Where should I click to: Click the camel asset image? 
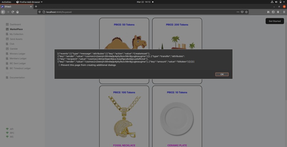pyautogui.click(x=126, y=42)
